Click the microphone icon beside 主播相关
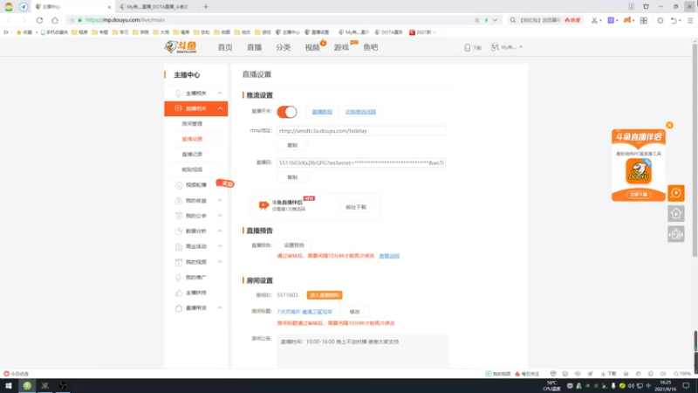 coord(178,93)
